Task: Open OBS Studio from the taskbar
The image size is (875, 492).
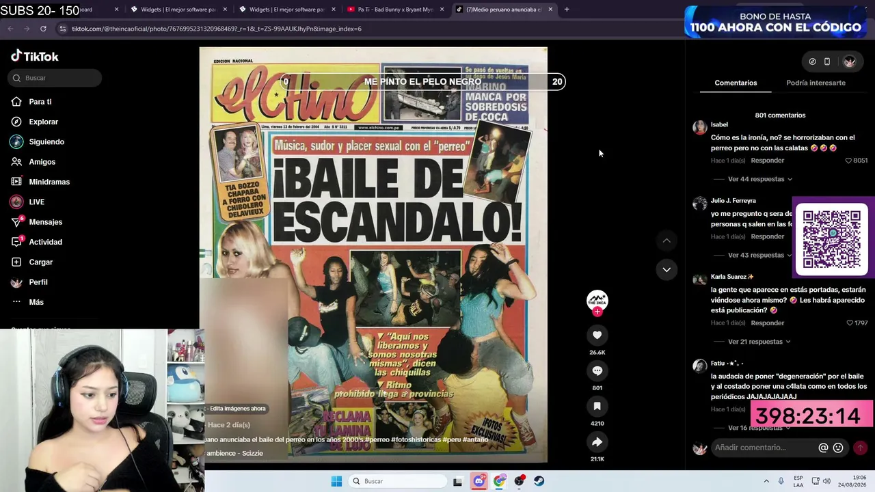Action: (x=520, y=481)
